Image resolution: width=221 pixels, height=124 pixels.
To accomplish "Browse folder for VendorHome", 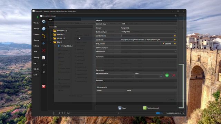I will [175, 36].
